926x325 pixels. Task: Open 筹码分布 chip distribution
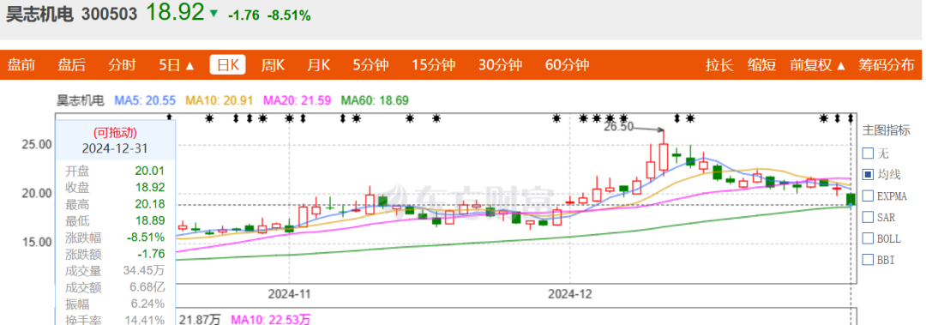[887, 65]
